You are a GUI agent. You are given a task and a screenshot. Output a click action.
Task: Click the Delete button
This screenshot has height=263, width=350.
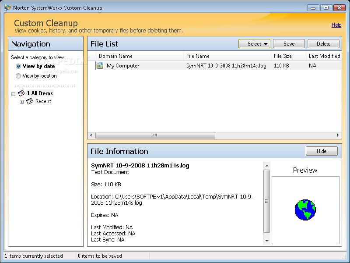click(x=323, y=43)
